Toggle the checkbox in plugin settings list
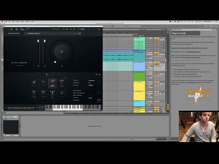 (x=99, y=93)
